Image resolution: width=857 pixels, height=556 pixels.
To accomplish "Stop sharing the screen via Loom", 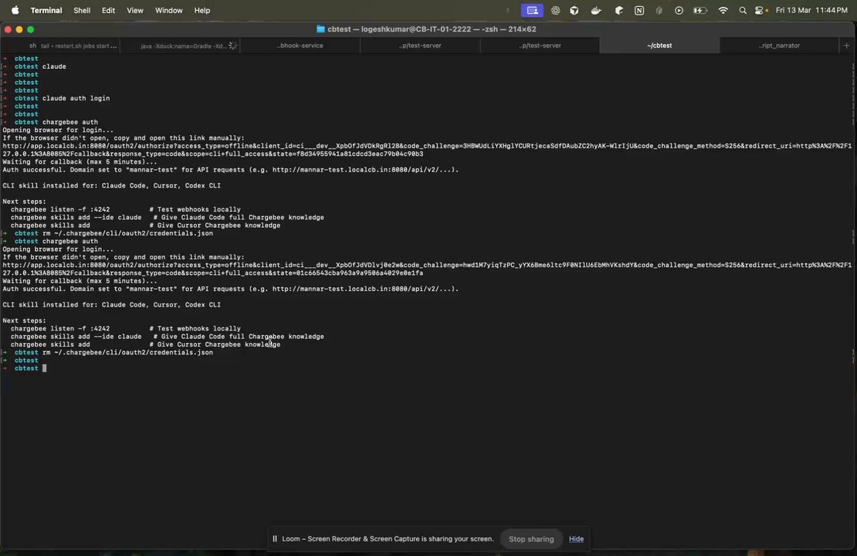I will (531, 539).
